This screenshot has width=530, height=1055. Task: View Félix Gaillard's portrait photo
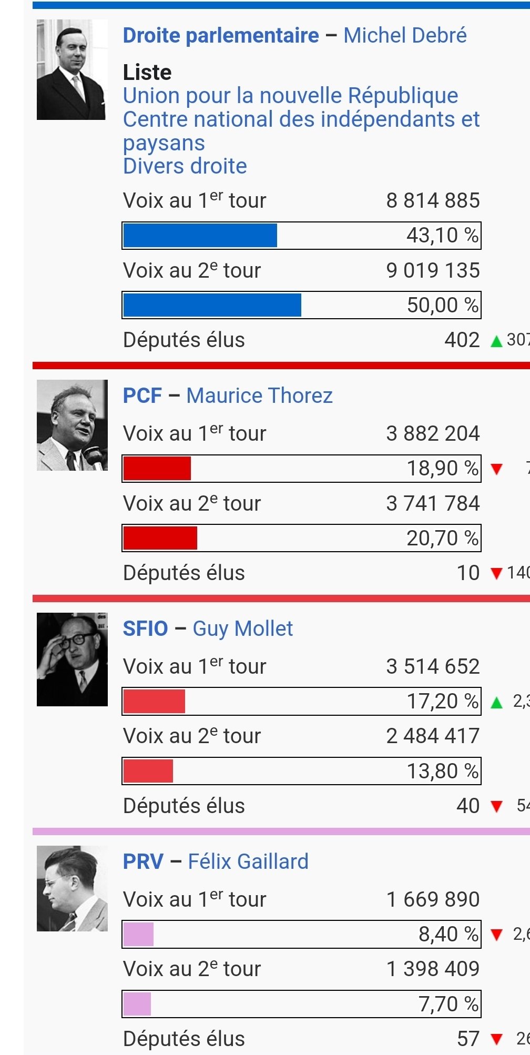click(x=72, y=888)
